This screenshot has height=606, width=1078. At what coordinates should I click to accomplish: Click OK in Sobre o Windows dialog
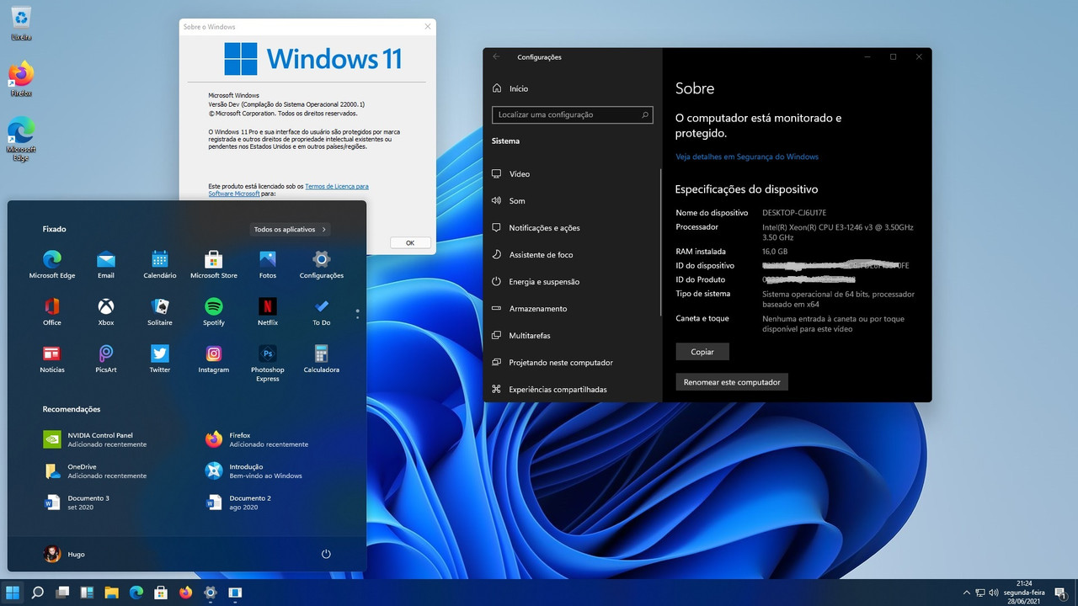point(410,242)
